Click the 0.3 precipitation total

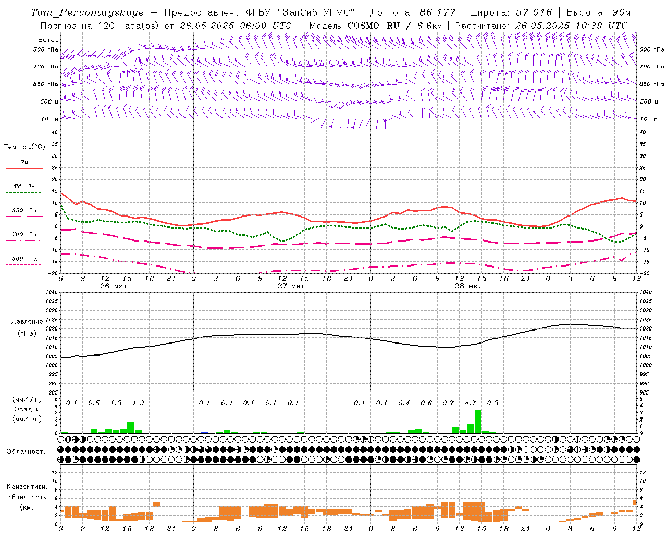click(492, 403)
